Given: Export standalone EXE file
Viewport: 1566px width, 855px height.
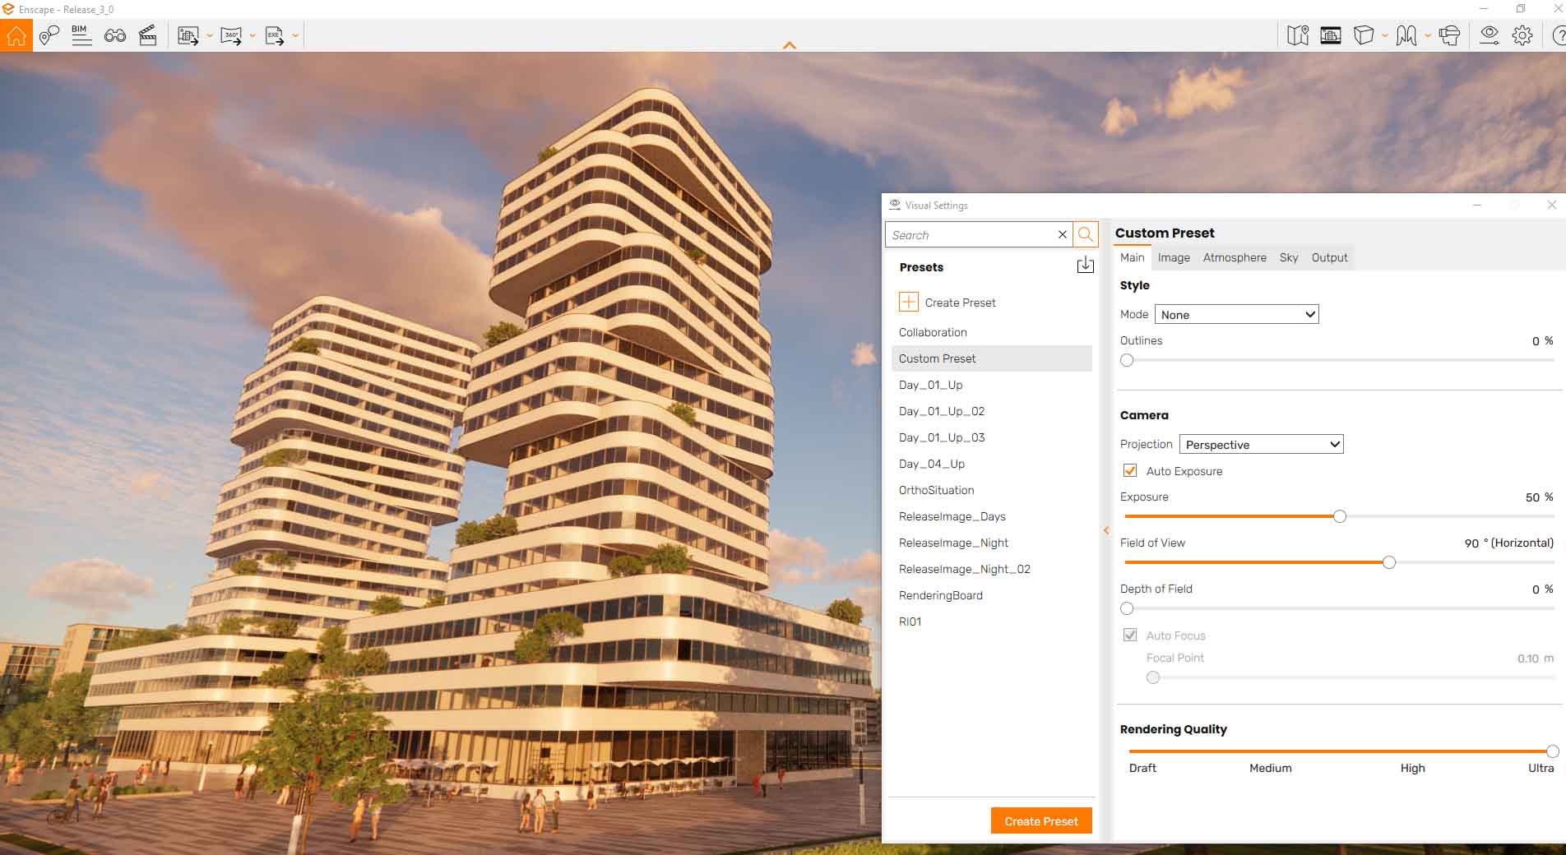Looking at the screenshot, I should coord(272,35).
